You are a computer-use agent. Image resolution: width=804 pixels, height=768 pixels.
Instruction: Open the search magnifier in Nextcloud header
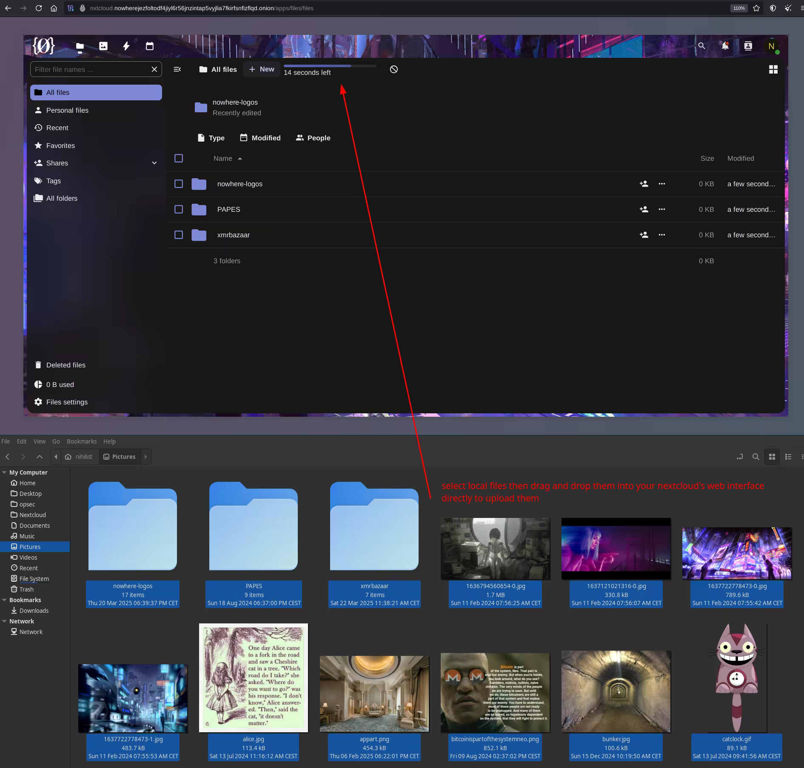(701, 46)
